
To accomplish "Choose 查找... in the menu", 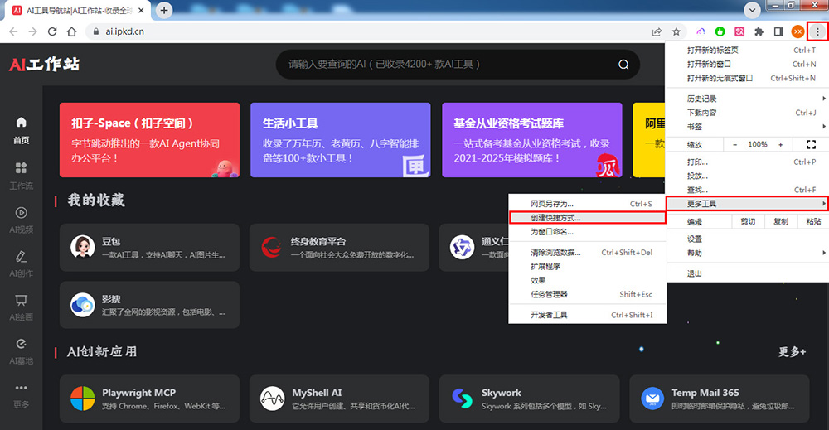I will pyautogui.click(x=747, y=190).
